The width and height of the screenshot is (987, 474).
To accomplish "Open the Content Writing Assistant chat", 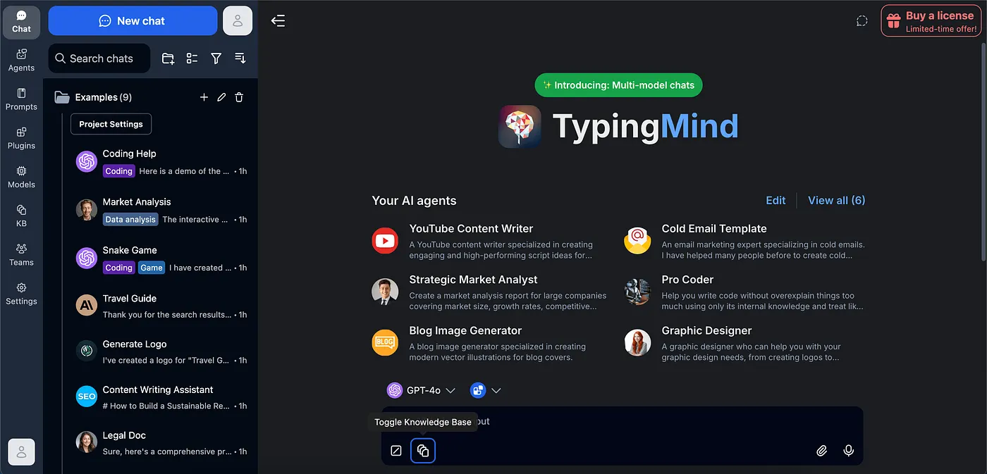I will point(161,397).
